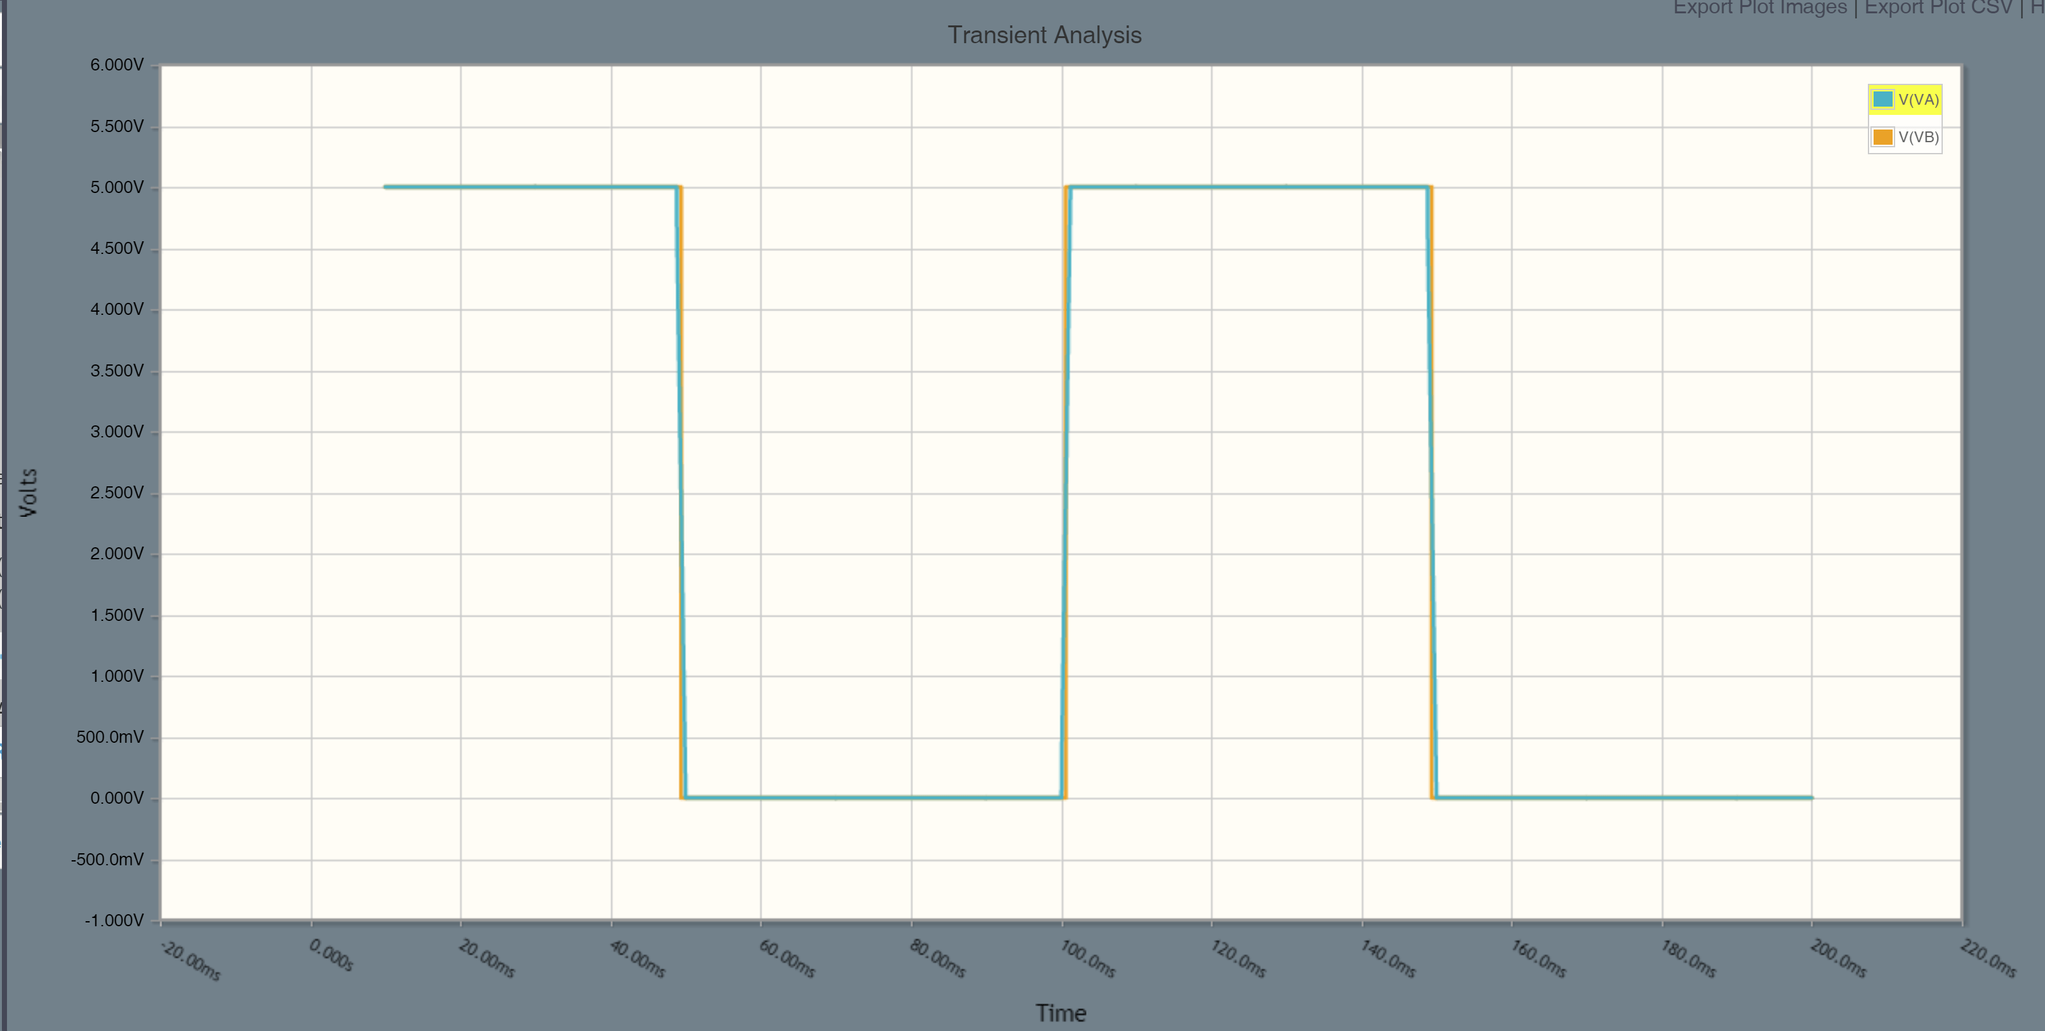
Task: Click the Volts y-axis label
Action: coord(29,493)
